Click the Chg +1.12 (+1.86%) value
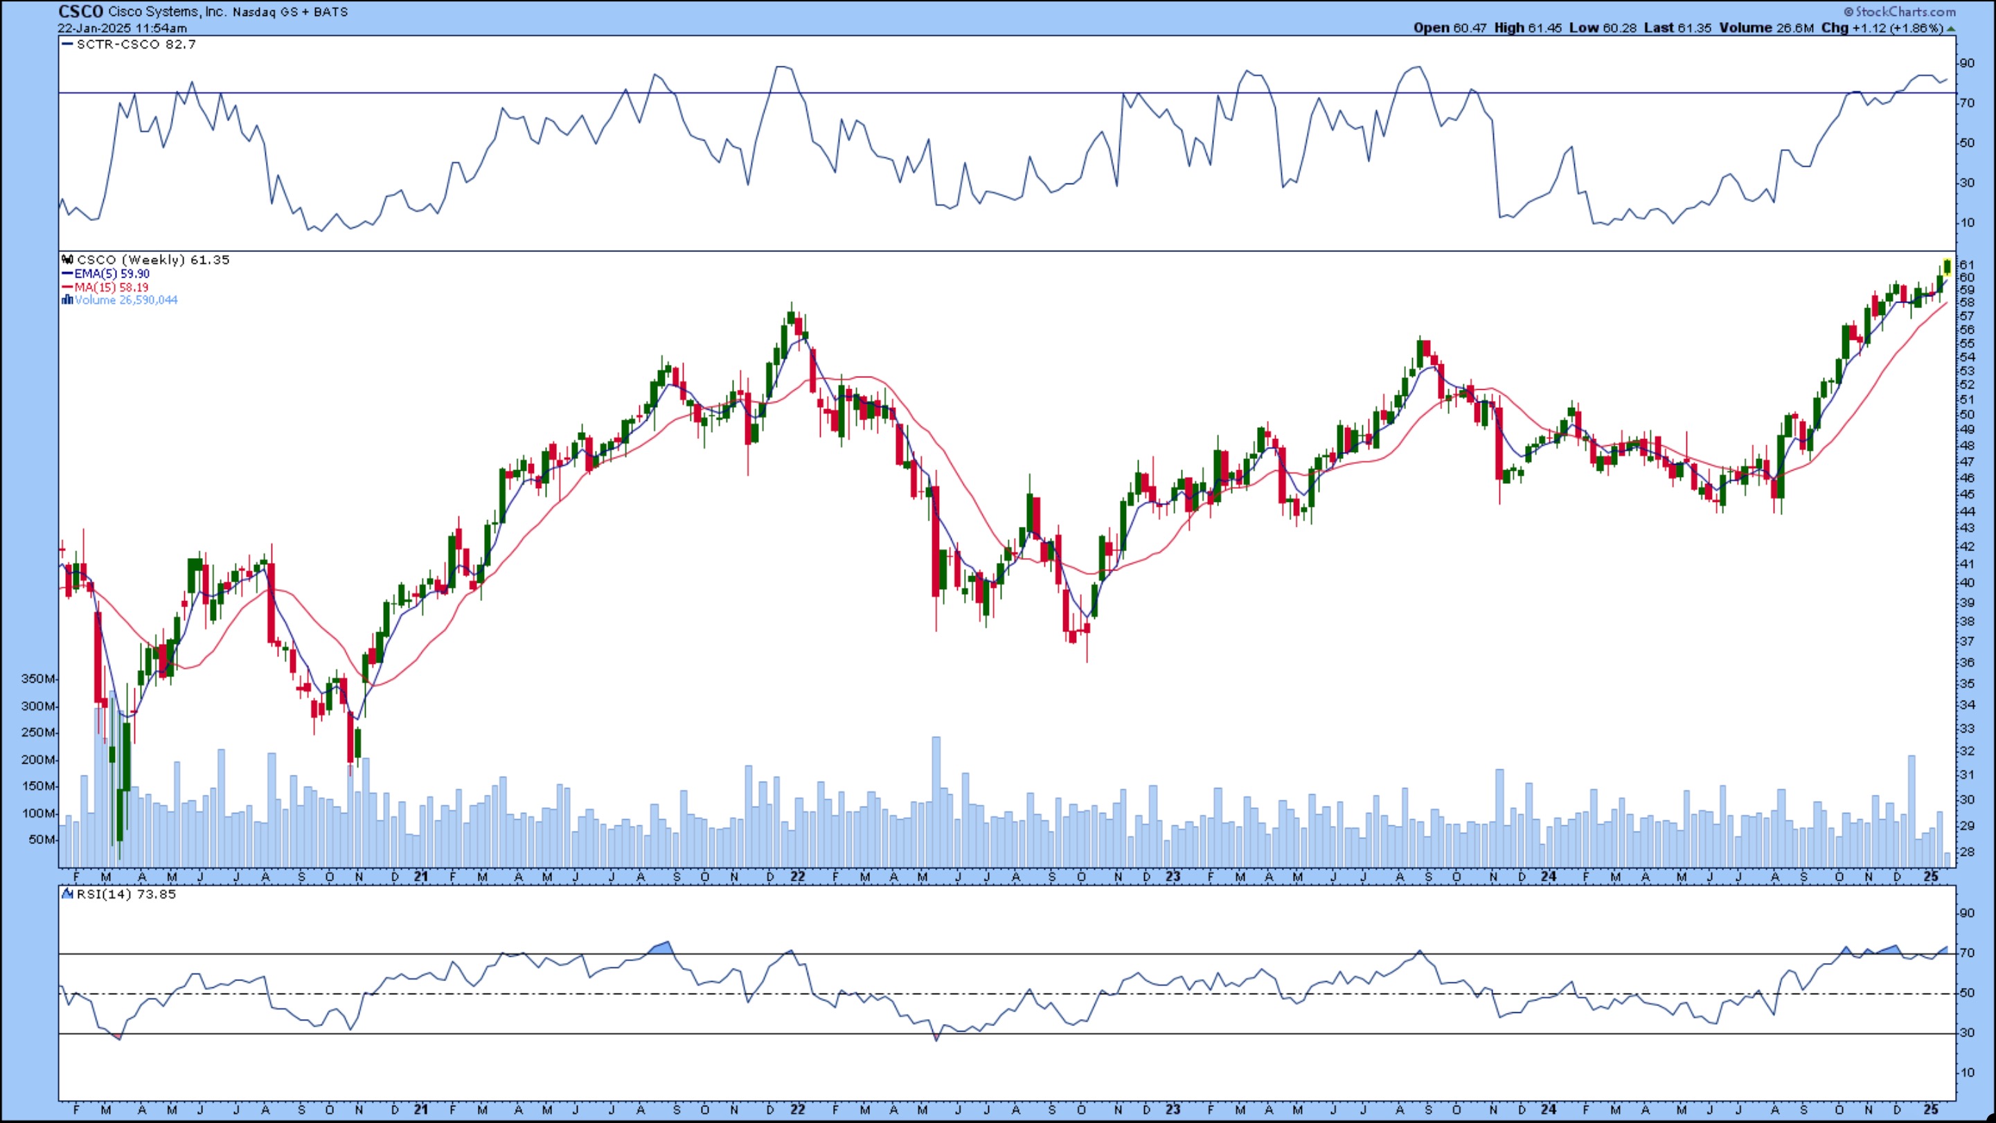The image size is (1996, 1123). pos(1897,28)
